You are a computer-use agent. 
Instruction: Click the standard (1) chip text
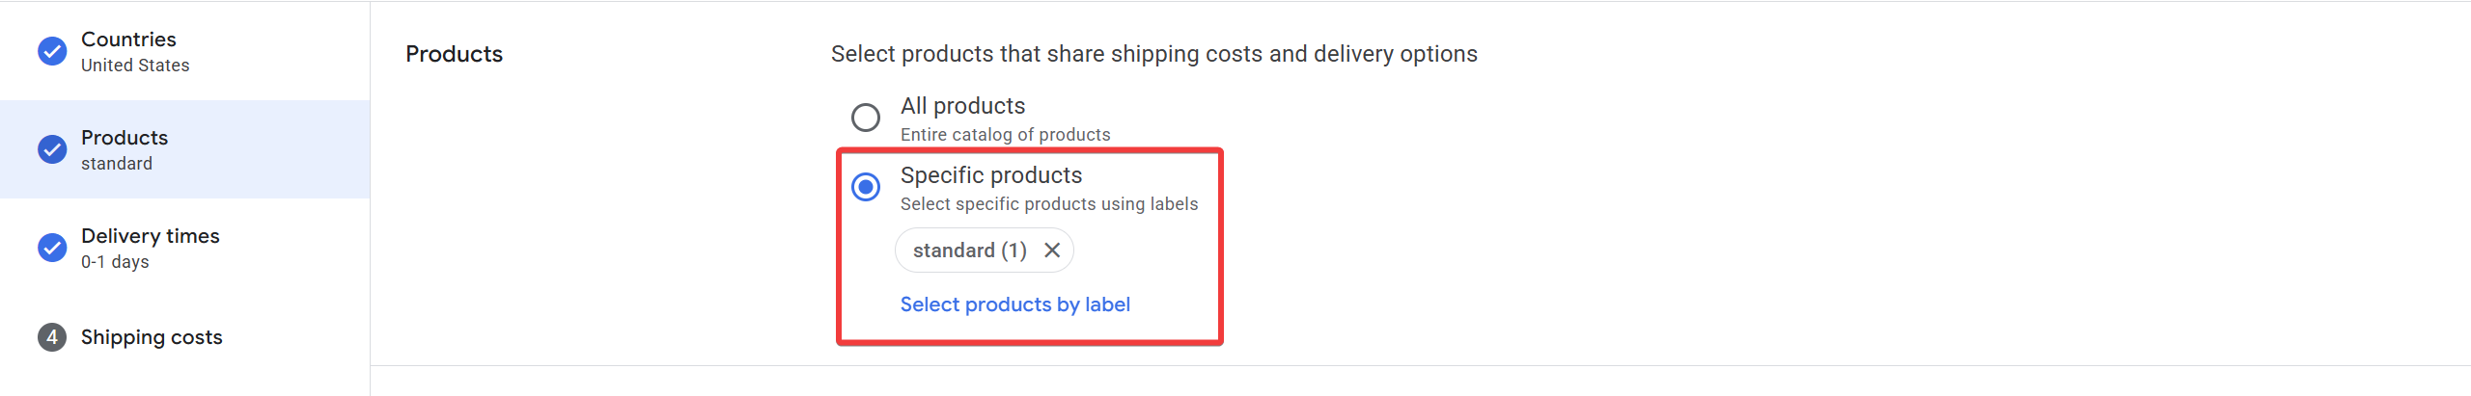pos(969,251)
